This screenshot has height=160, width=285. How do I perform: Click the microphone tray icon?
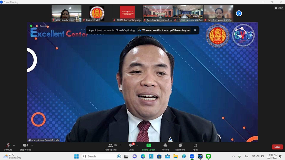coord(239,156)
